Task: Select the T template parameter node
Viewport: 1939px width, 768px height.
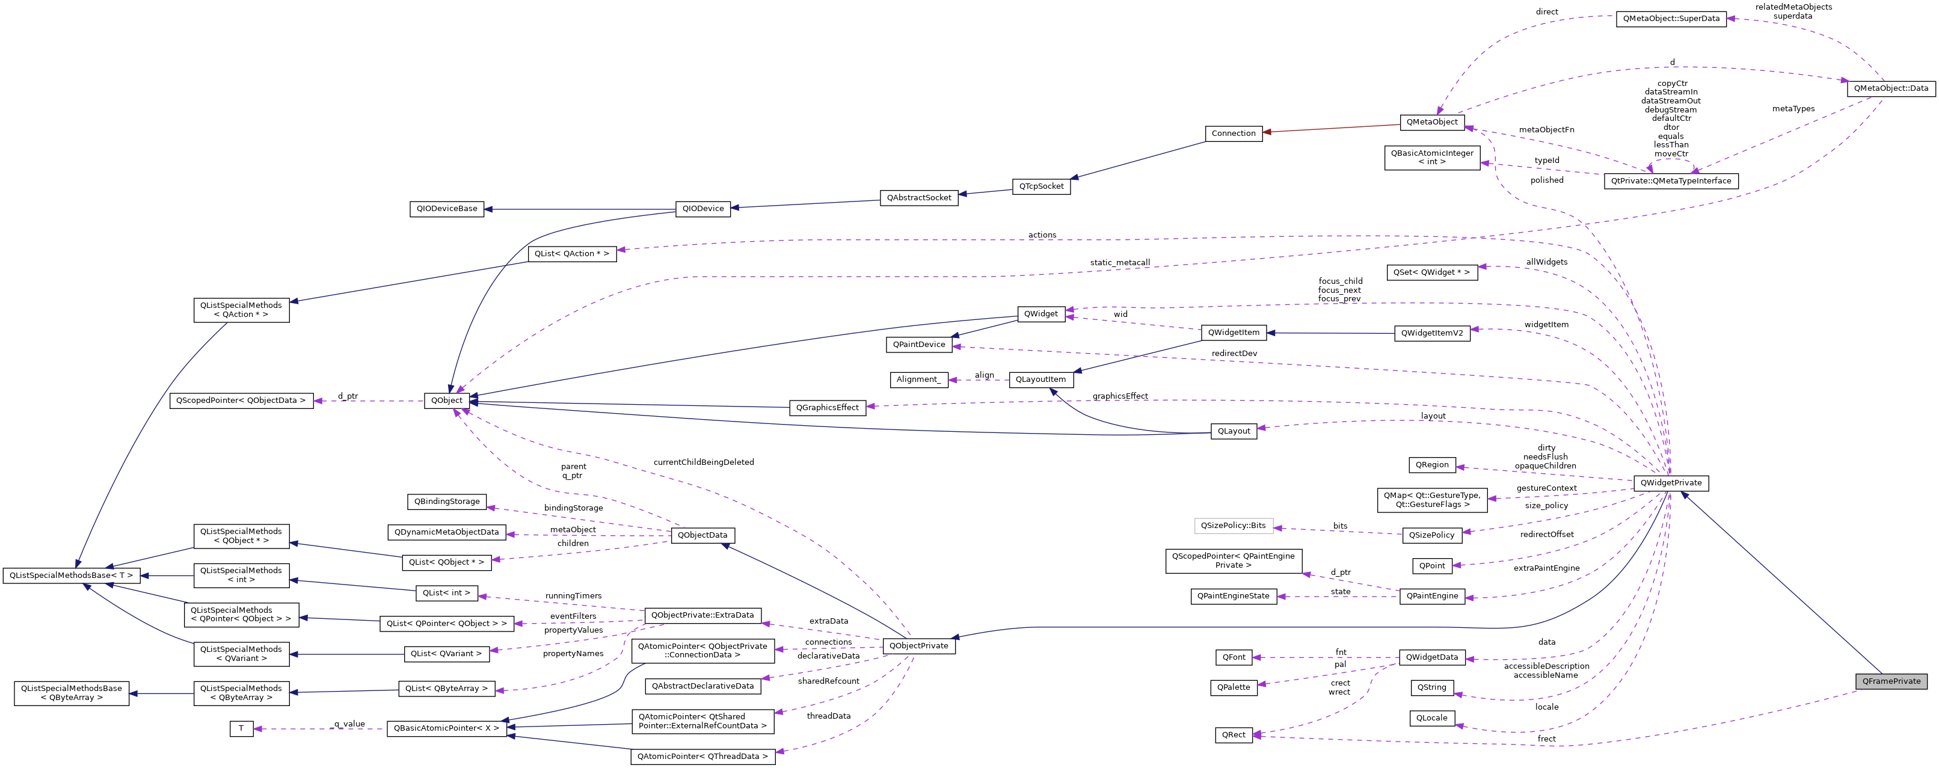Action: coord(241,729)
